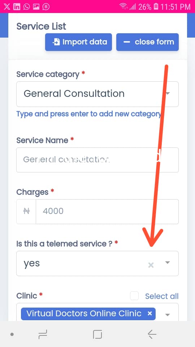Tap the LinkedIn notification icon
The height and width of the screenshot is (347, 195).
(x=17, y=7)
